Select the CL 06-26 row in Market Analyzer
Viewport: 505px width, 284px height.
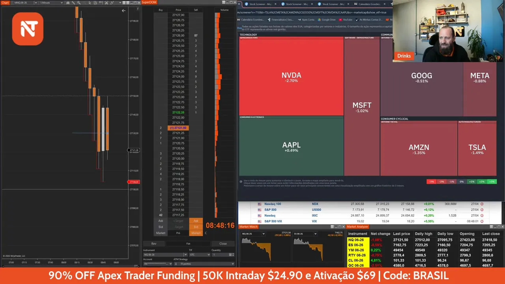pyautogui.click(x=425, y=260)
